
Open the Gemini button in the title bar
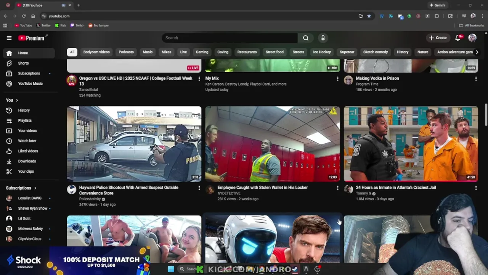coord(438,5)
